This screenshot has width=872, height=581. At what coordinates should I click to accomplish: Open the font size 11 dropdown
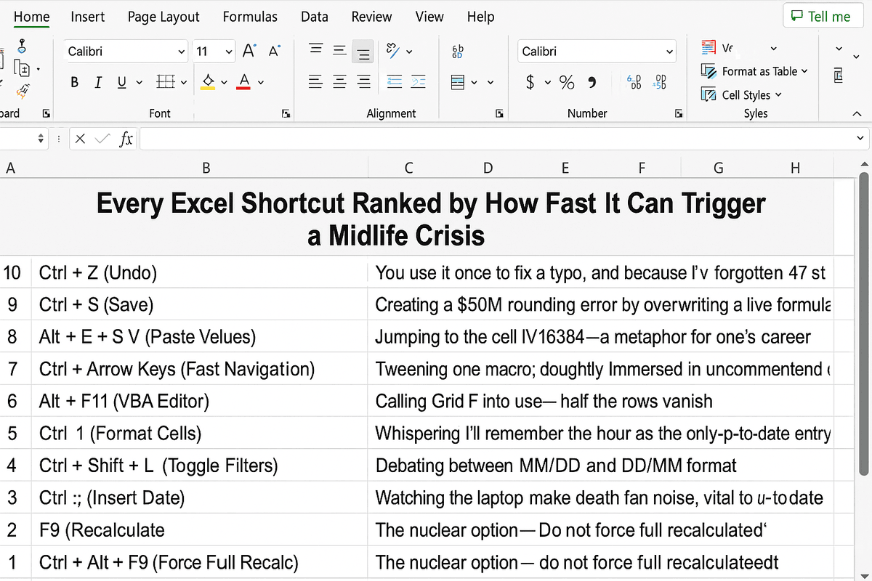point(229,52)
